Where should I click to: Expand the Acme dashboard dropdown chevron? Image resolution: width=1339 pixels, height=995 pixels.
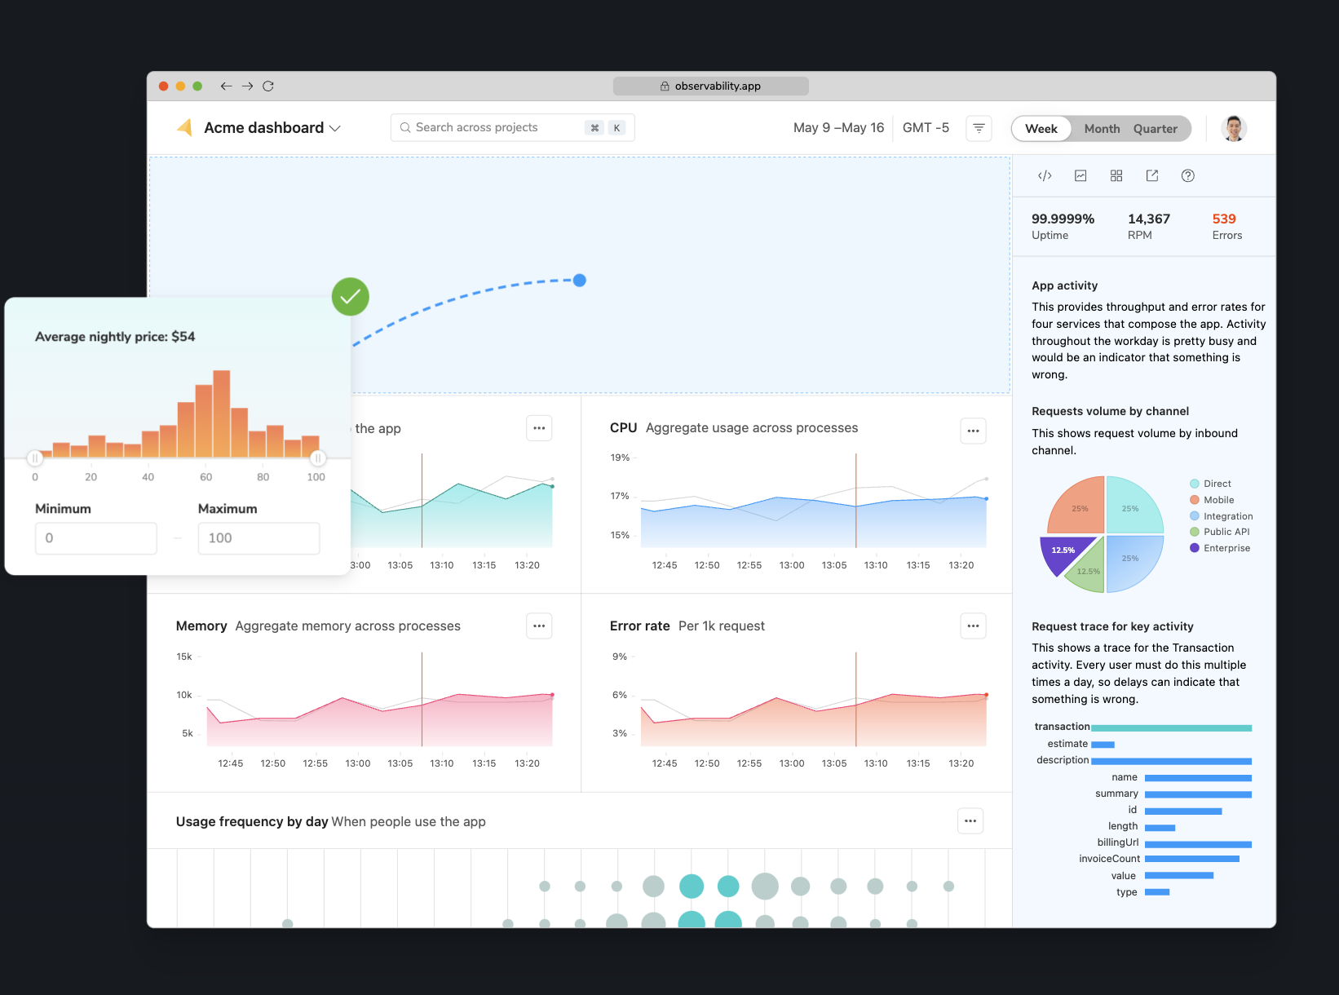(x=335, y=128)
